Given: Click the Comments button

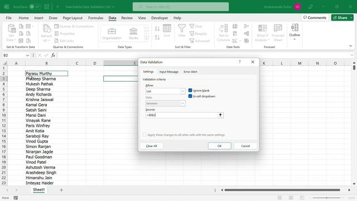Looking at the screenshot, I should [315, 17].
